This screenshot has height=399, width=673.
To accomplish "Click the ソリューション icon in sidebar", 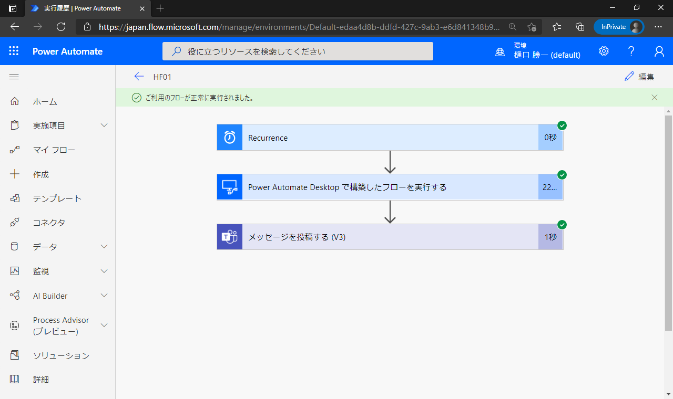I will pos(15,355).
